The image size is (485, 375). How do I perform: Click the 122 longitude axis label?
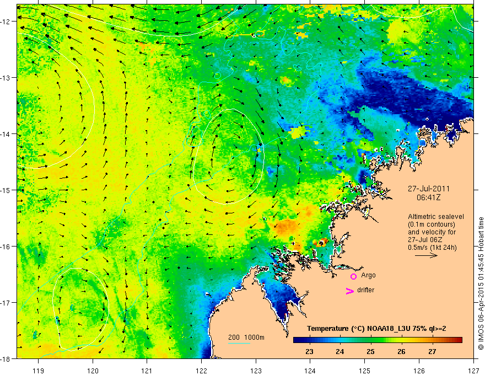click(x=201, y=371)
